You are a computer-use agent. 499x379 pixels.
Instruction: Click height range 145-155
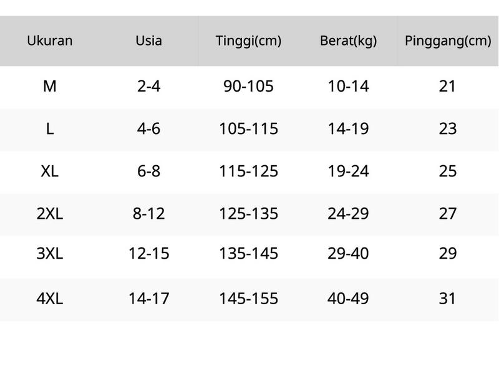[248, 299]
